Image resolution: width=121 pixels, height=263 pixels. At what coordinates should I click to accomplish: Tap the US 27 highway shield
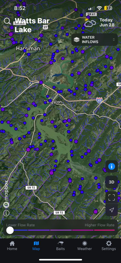click(x=45, y=27)
